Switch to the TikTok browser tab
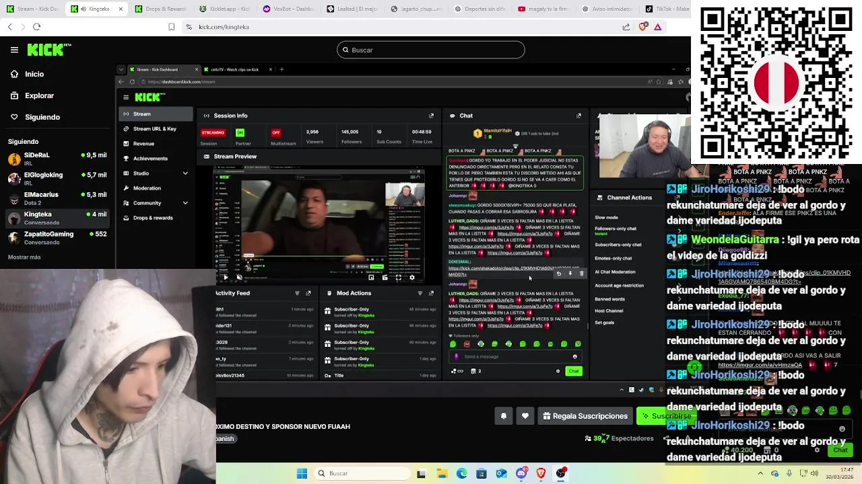Screen dimensions: 862x484 pos(667,9)
